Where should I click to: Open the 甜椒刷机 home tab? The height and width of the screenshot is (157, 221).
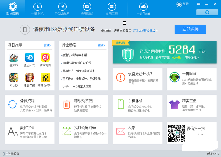pos(13,9)
